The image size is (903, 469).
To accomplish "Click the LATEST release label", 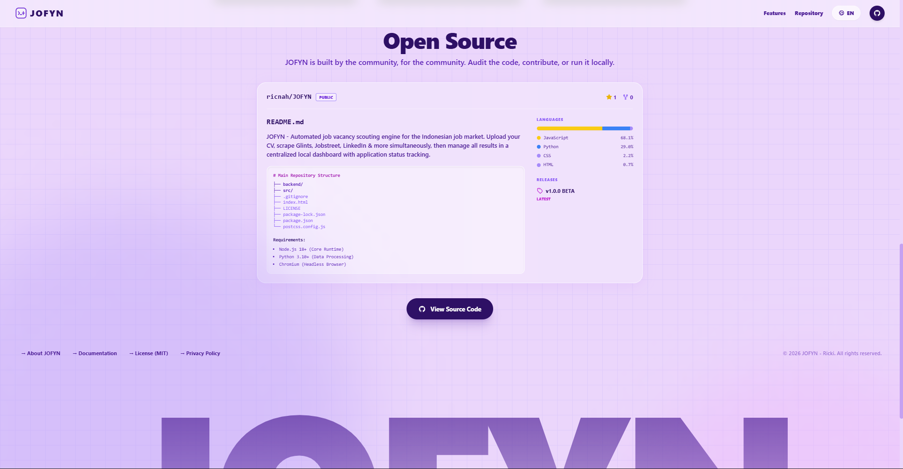I will pos(543,199).
